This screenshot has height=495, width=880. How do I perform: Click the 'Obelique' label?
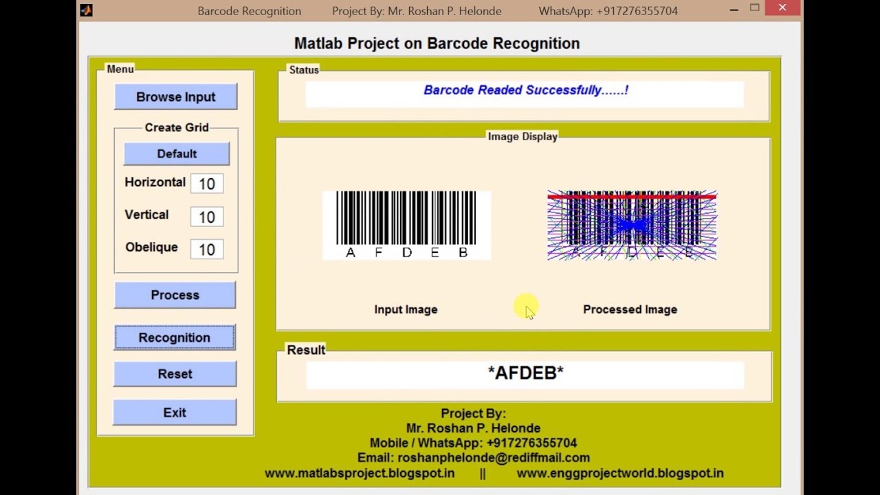point(151,247)
